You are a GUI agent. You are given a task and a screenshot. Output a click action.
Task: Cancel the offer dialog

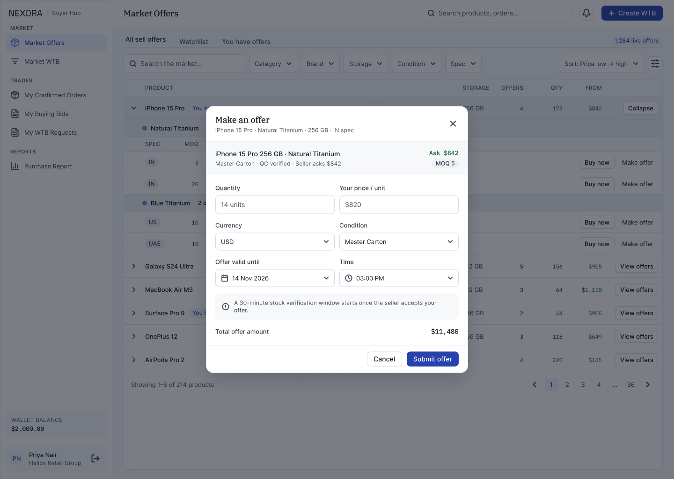coord(384,359)
